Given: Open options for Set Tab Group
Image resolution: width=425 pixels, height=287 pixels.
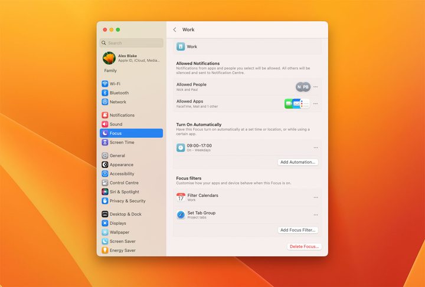Looking at the screenshot, I should (316, 215).
